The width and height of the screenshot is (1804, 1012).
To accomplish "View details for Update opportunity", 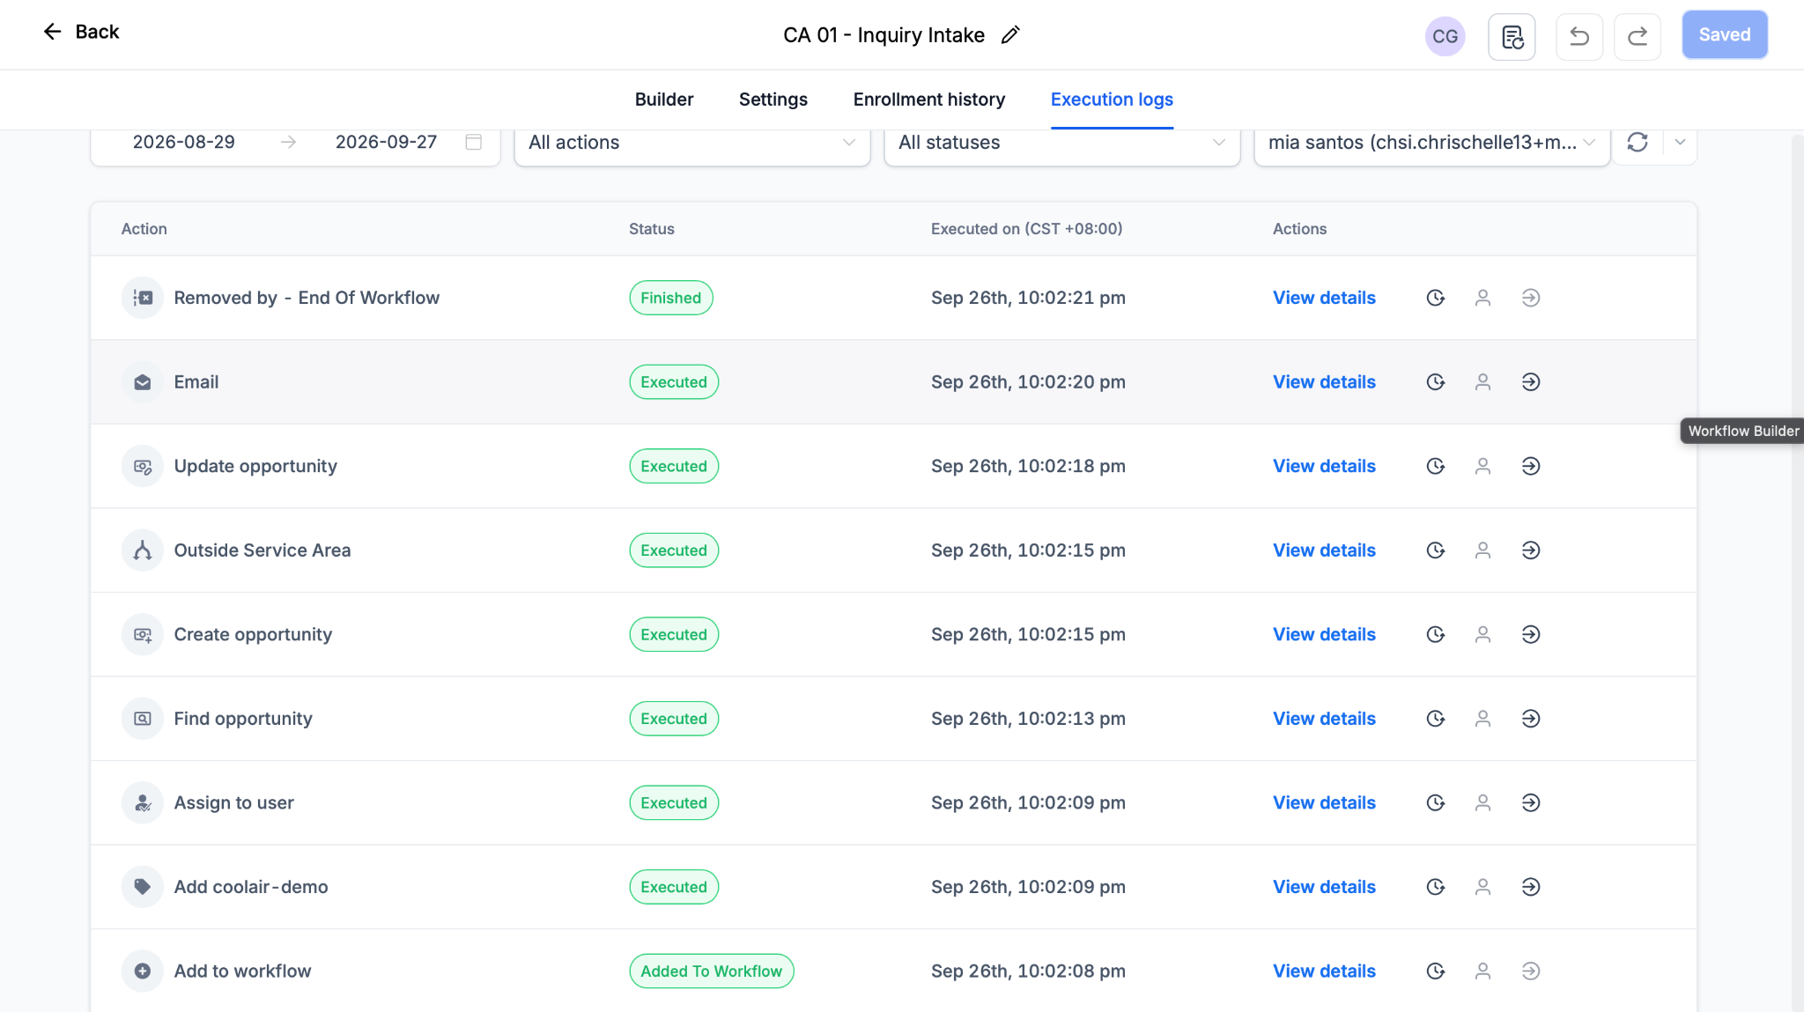I will tap(1324, 466).
